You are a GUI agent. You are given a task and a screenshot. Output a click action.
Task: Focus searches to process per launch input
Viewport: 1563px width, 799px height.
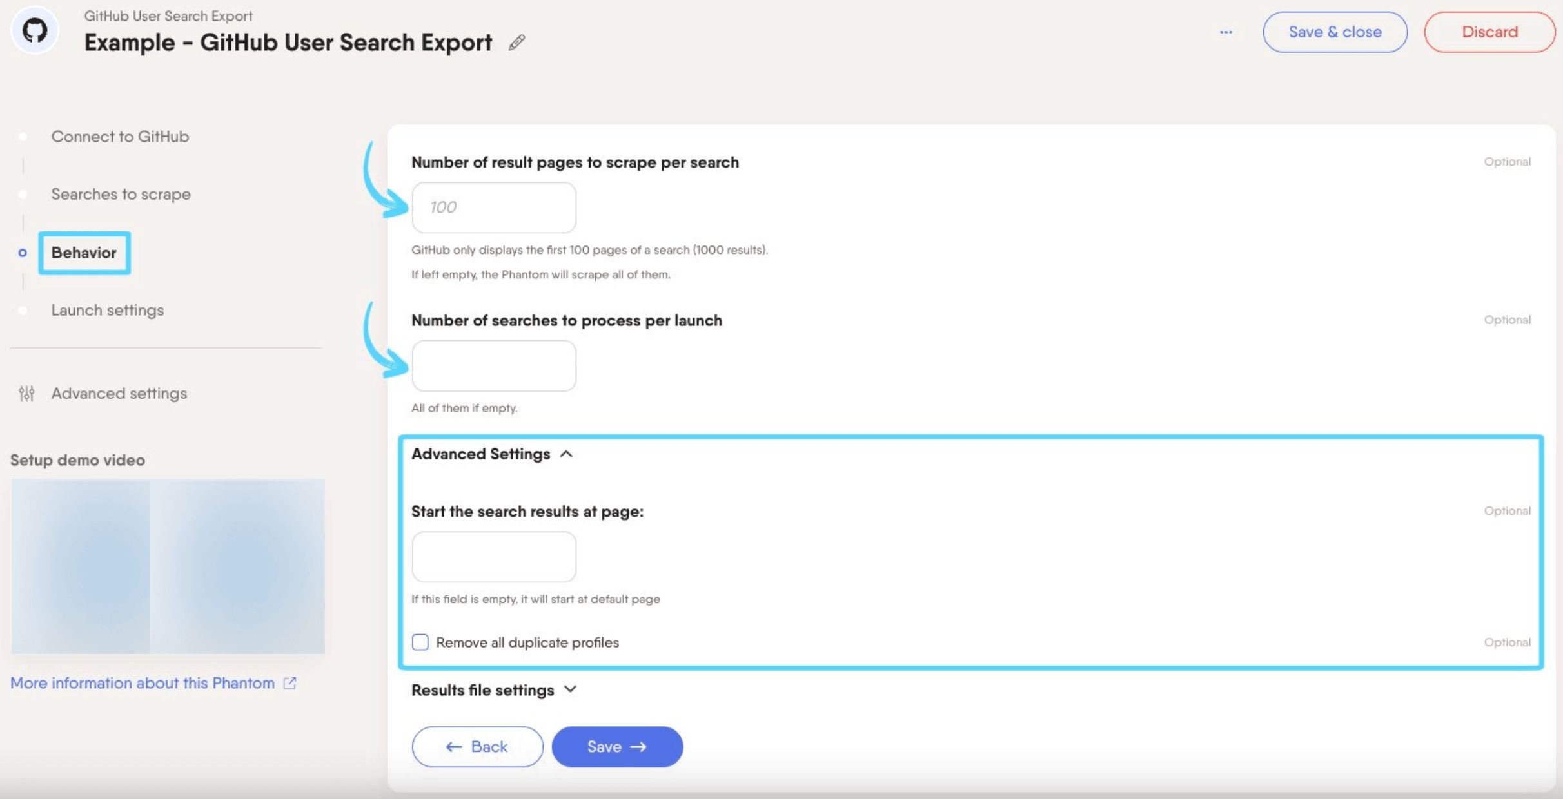(494, 365)
